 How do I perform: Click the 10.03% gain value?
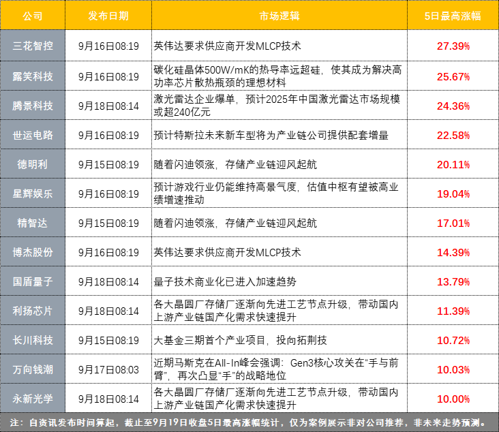click(453, 369)
